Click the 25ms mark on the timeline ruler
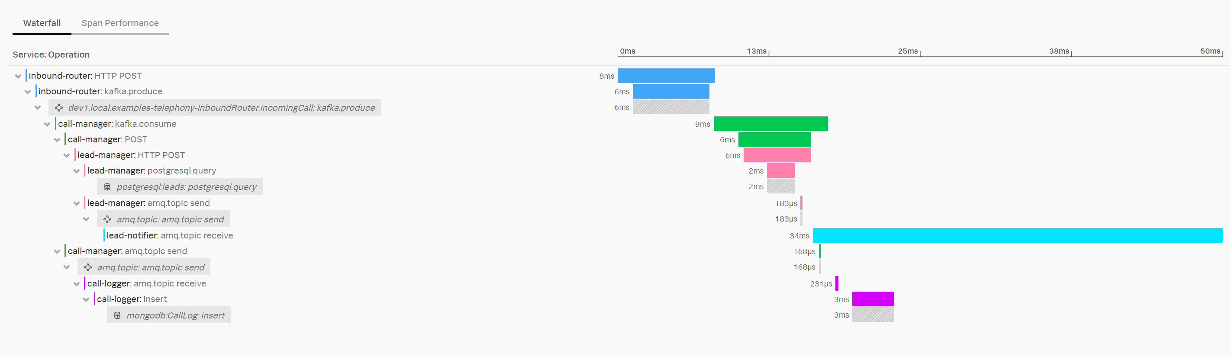The width and height of the screenshot is (1231, 357). tap(907, 51)
